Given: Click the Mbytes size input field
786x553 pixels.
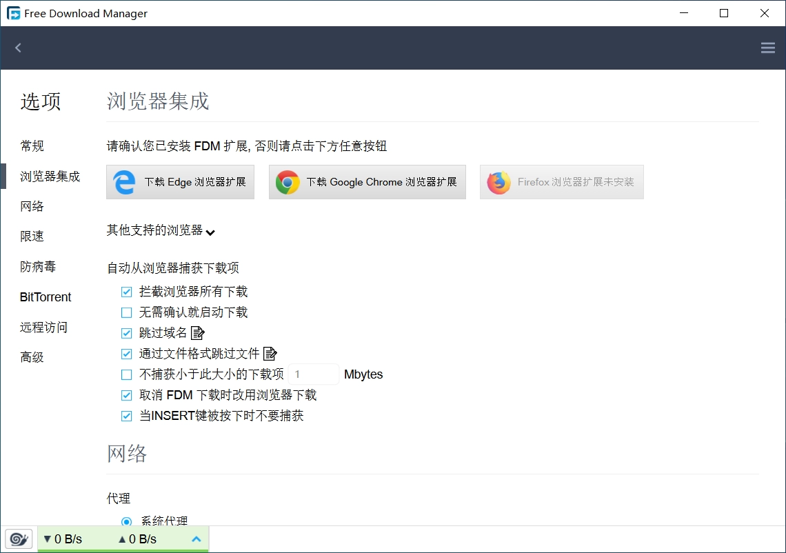Looking at the screenshot, I should coord(313,374).
